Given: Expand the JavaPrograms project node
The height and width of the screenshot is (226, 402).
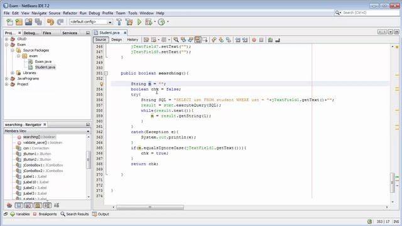Looking at the screenshot, I should pyautogui.click(x=7, y=78).
